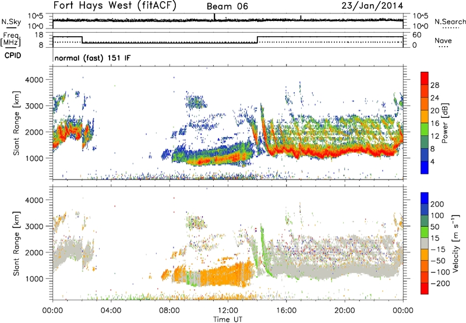This screenshot has width=466, height=323.
Task: Click the 'N.Search' legend label
Action: tap(450, 22)
